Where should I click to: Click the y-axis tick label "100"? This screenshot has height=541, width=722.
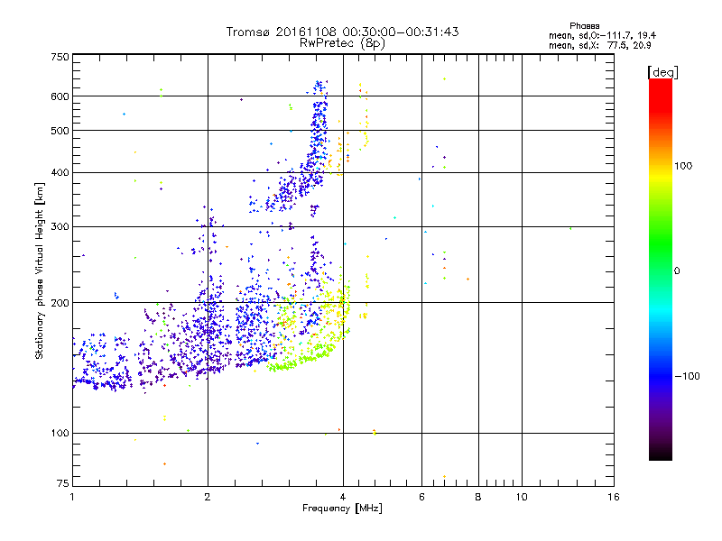[x=60, y=433]
